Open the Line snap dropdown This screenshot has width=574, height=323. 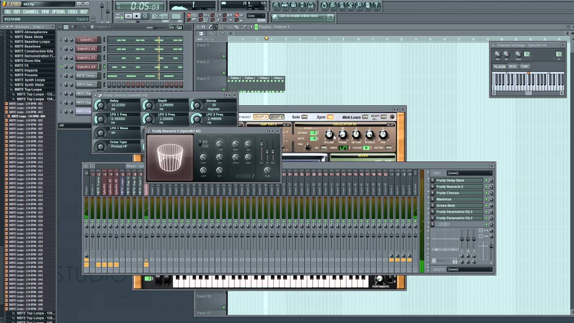point(257,16)
